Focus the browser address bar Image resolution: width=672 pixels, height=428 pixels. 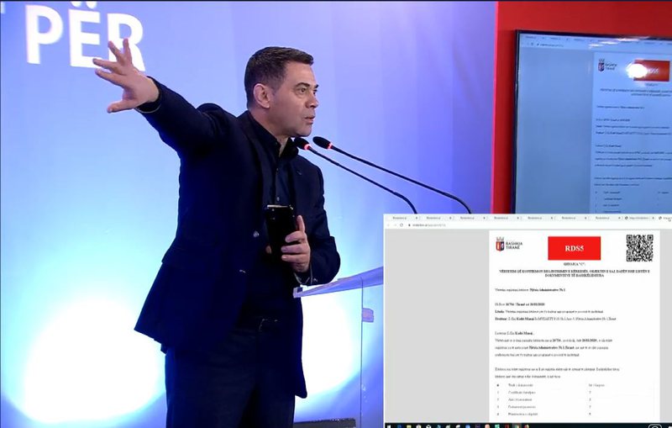coord(538,225)
